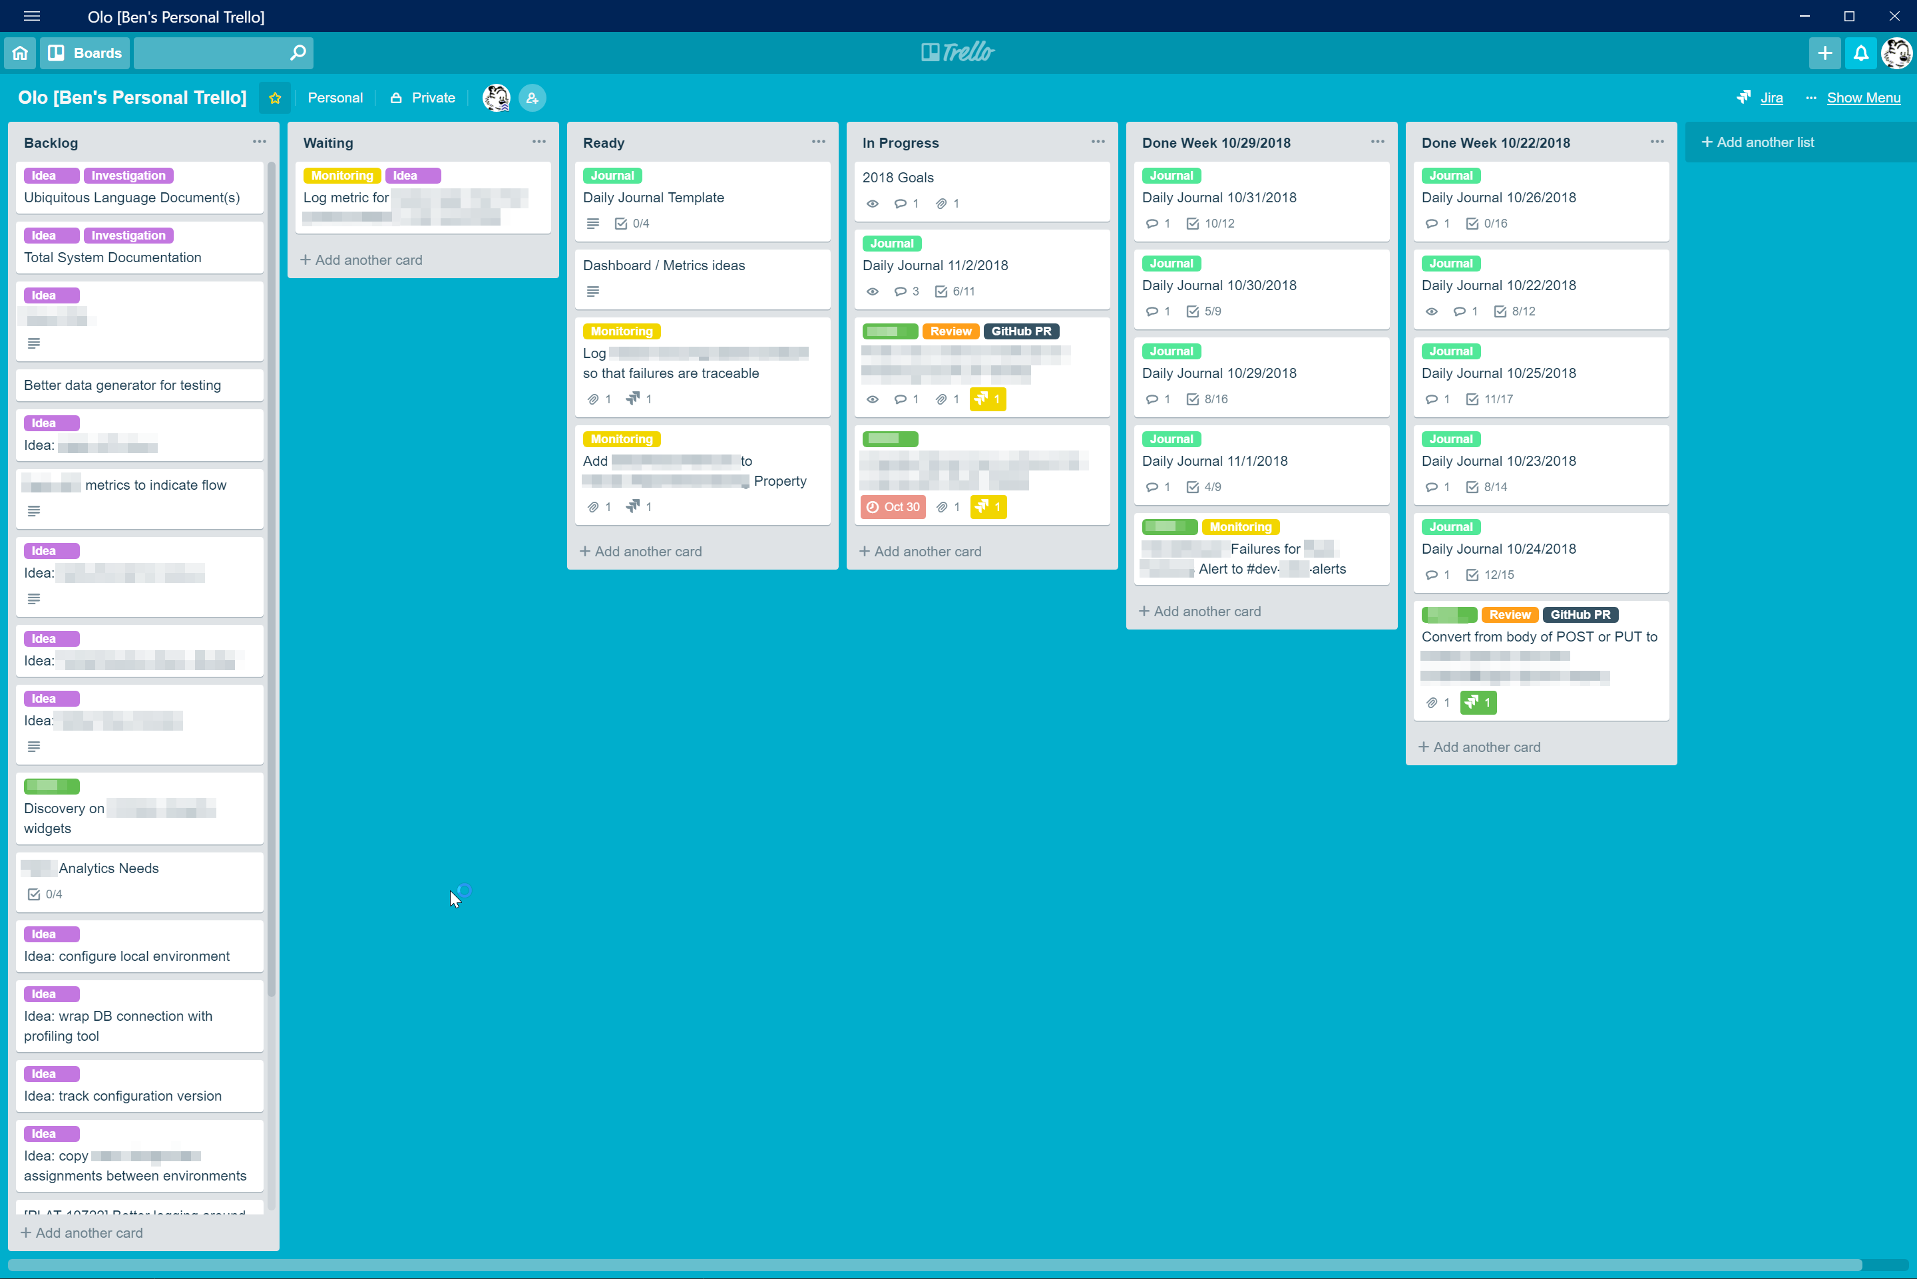Toggle visibility on Daily Journal 11/2/2018 card
The image size is (1917, 1279).
click(872, 291)
